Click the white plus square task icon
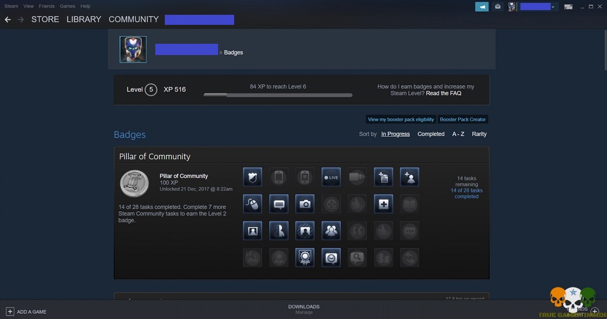Screen dimensions: 607x319 (384, 204)
